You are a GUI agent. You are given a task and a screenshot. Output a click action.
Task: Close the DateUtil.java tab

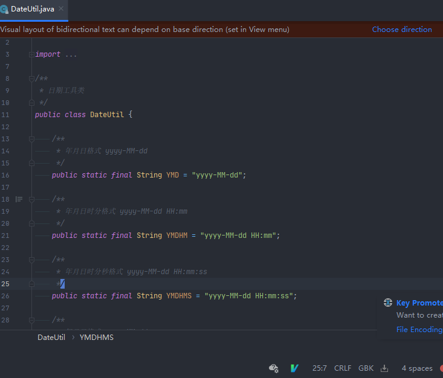pos(61,8)
